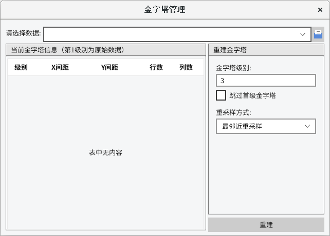This screenshot has height=236, width=330.
Task: Click the blue open-data file icon
Action: click(x=318, y=34)
